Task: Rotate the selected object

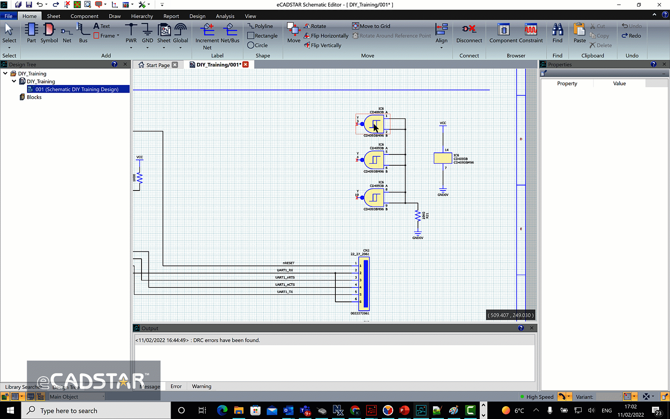Action: 315,26
